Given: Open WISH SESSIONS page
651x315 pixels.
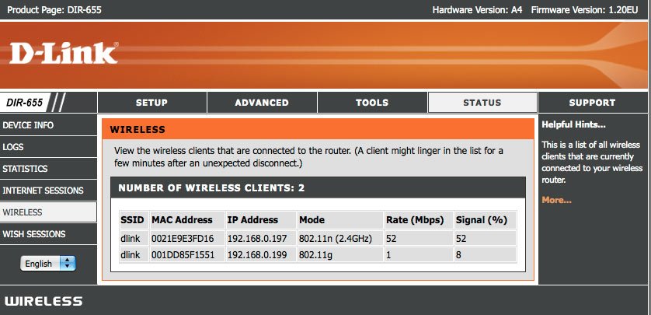Looking at the screenshot, I should 48,234.
